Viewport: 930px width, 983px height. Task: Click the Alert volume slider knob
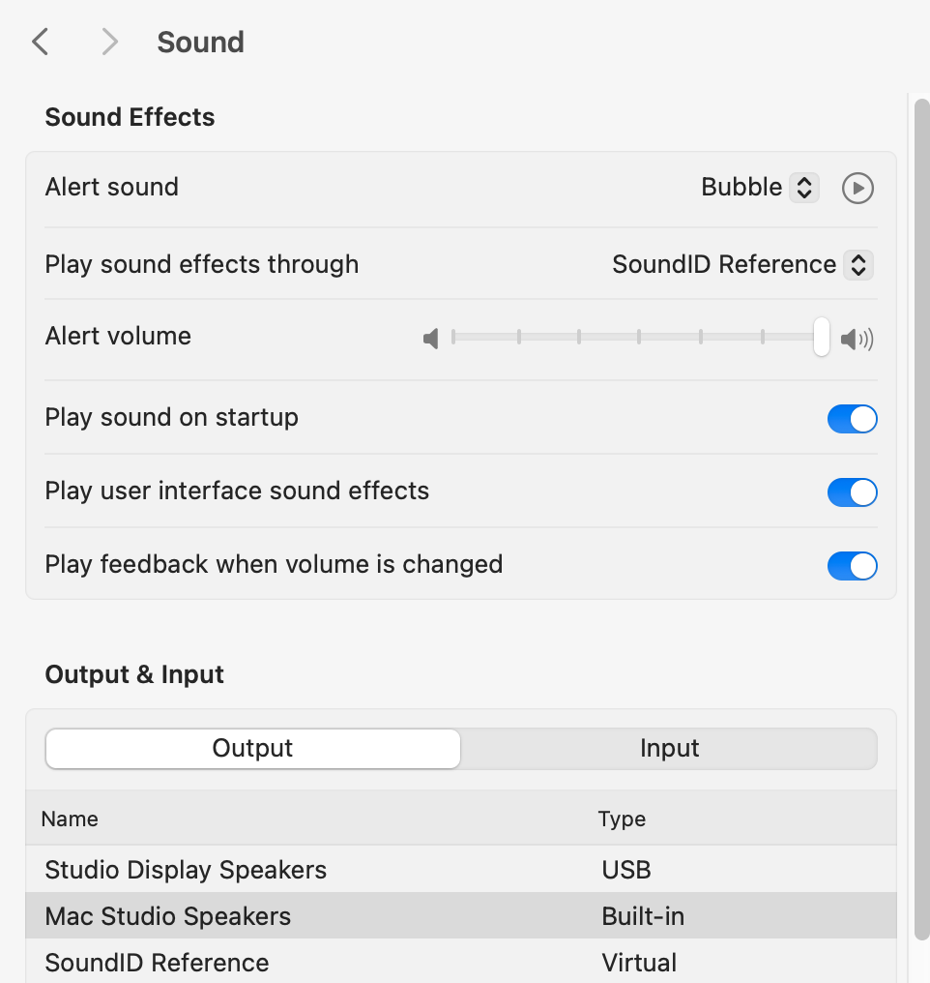(x=822, y=337)
